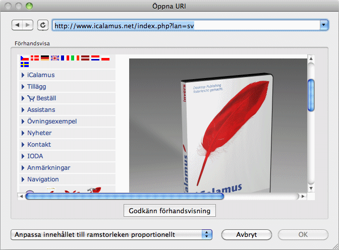339x250 pixels.
Task: Click into the URL address field
Action: (186, 26)
